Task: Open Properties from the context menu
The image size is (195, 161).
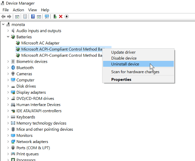Action: coord(138,80)
